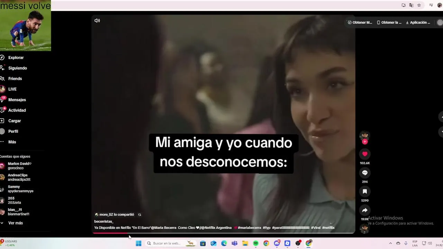Image resolution: width=443 pixels, height=249 pixels.
Task: Click the ESP LAA language indicator
Action: (415, 243)
